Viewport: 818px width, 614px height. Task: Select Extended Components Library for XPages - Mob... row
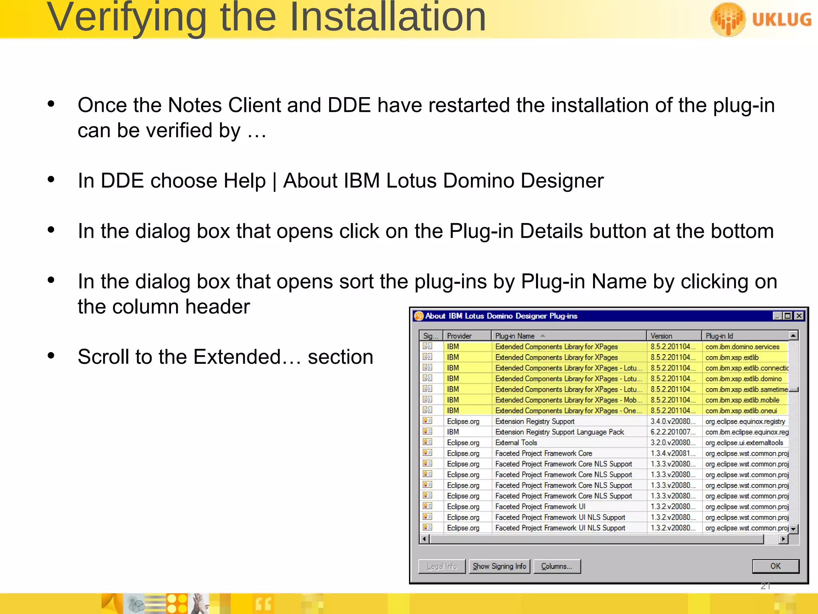(x=604, y=400)
